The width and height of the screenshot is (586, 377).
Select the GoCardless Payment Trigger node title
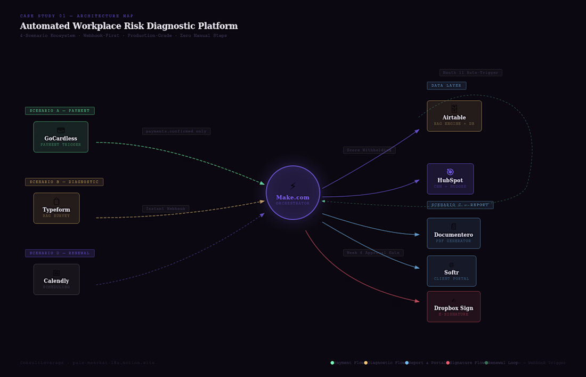pyautogui.click(x=61, y=139)
